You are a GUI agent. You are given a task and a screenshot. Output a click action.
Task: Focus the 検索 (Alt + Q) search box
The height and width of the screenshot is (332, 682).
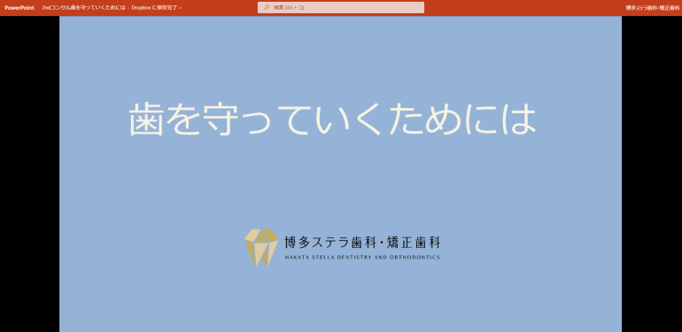point(341,7)
